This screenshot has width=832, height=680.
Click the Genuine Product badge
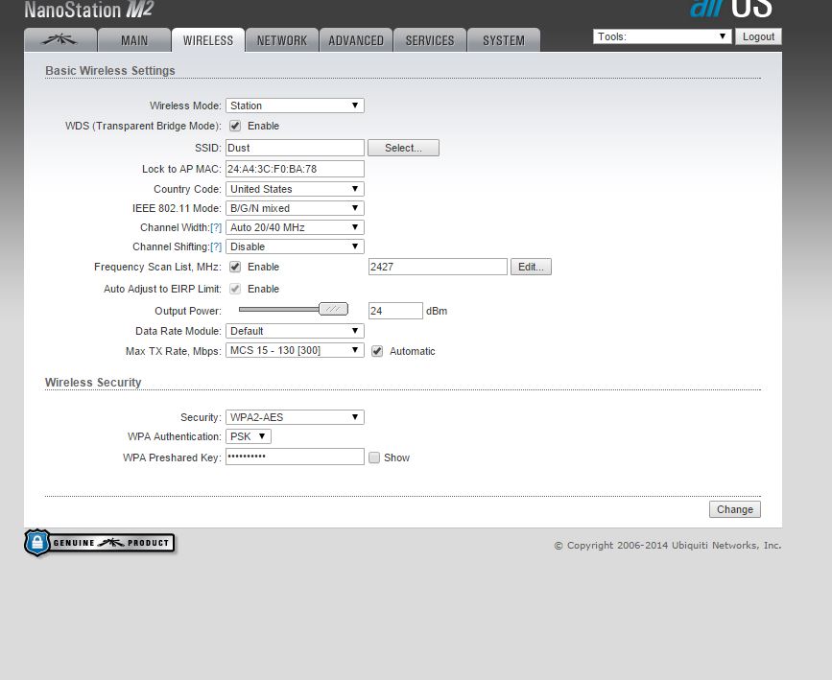click(99, 543)
